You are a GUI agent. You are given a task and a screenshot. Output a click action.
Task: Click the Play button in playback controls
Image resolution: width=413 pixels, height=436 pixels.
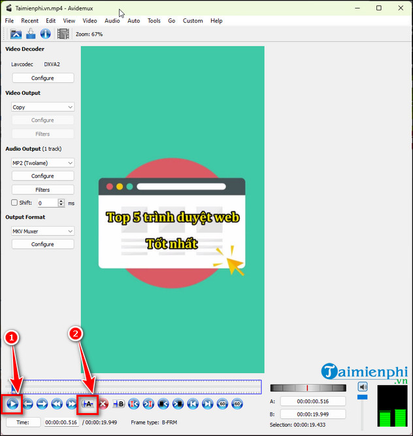tap(12, 404)
